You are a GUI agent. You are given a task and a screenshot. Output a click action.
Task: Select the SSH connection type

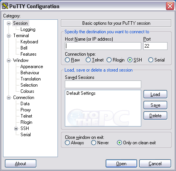(130, 60)
